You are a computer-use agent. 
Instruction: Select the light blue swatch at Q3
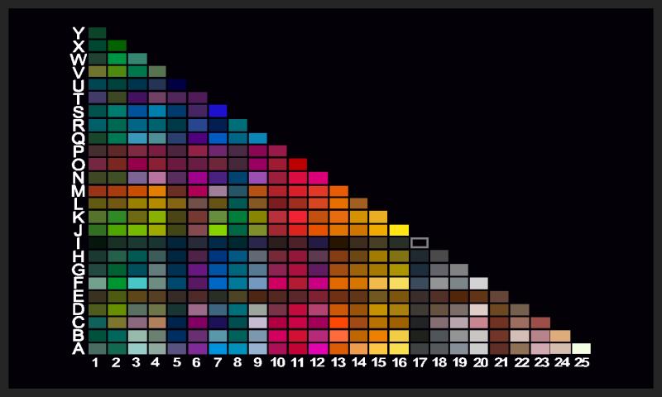click(137, 138)
